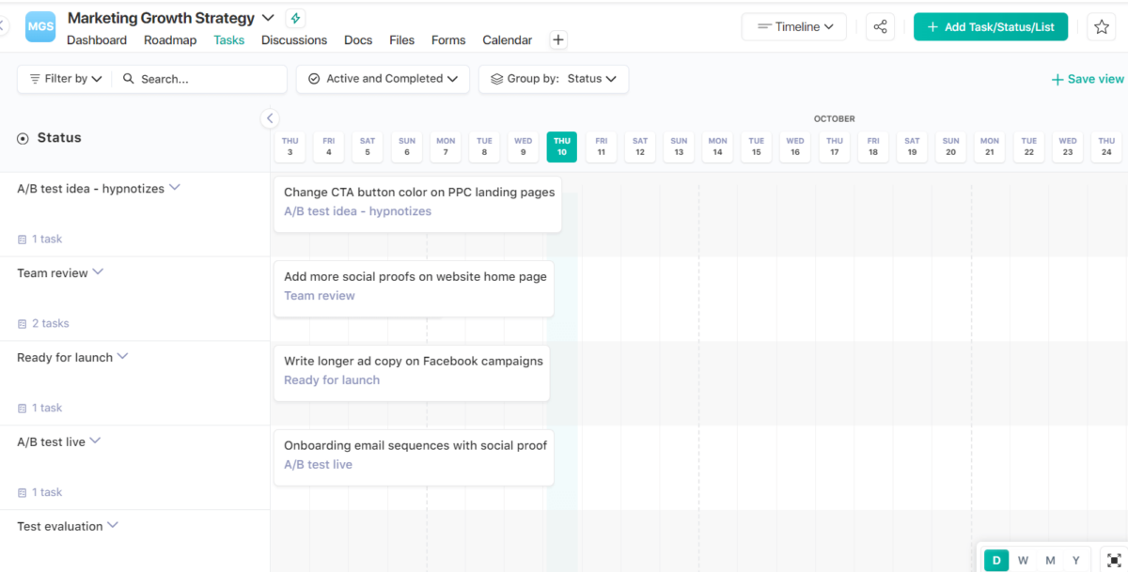The image size is (1128, 572).
Task: Click the Save view link
Action: coord(1087,79)
